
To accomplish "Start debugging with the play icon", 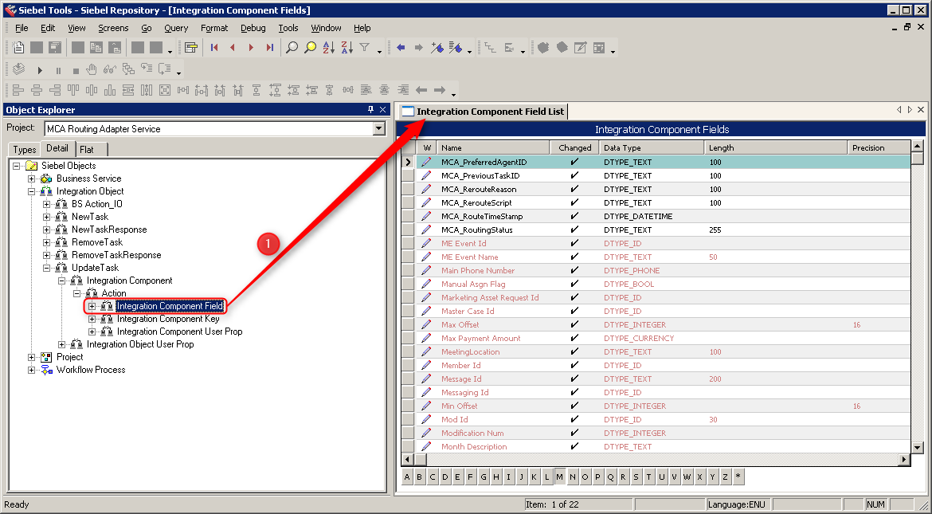I will (40, 69).
